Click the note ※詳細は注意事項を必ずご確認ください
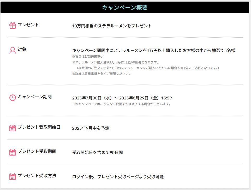This screenshot has height=190, width=251. click(101, 74)
